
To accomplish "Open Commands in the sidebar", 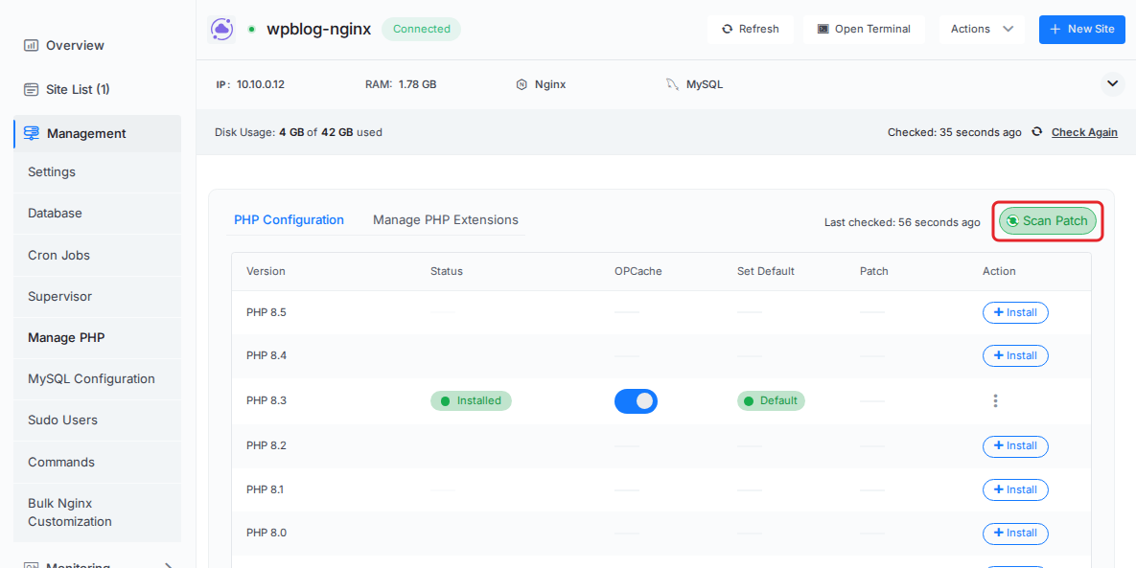I will click(97, 463).
